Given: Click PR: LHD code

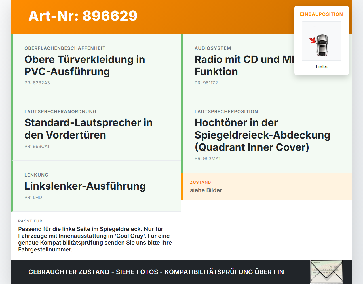Looking at the screenshot, I should coord(33,197).
